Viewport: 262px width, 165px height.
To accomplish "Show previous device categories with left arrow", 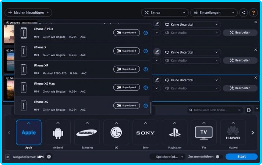I will tap(9, 133).
